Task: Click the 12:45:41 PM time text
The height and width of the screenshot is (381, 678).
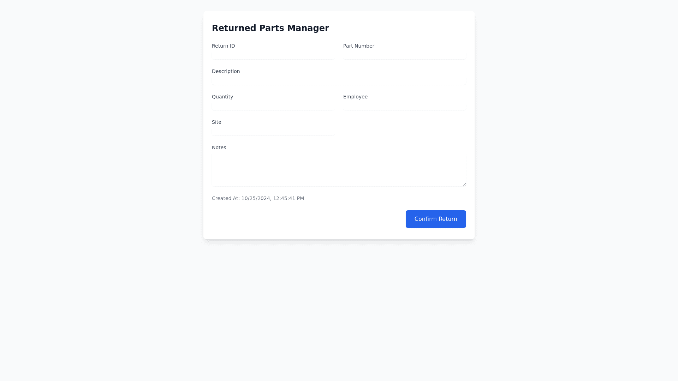Action: coord(289,198)
